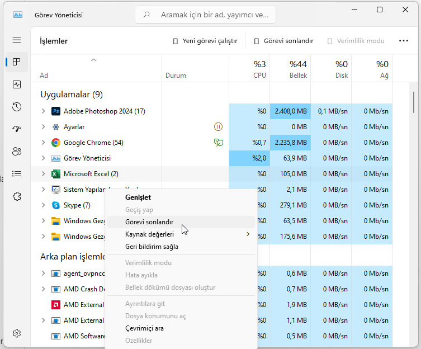Open the hamburger navigation menu
The width and height of the screenshot is (421, 349).
click(17, 40)
